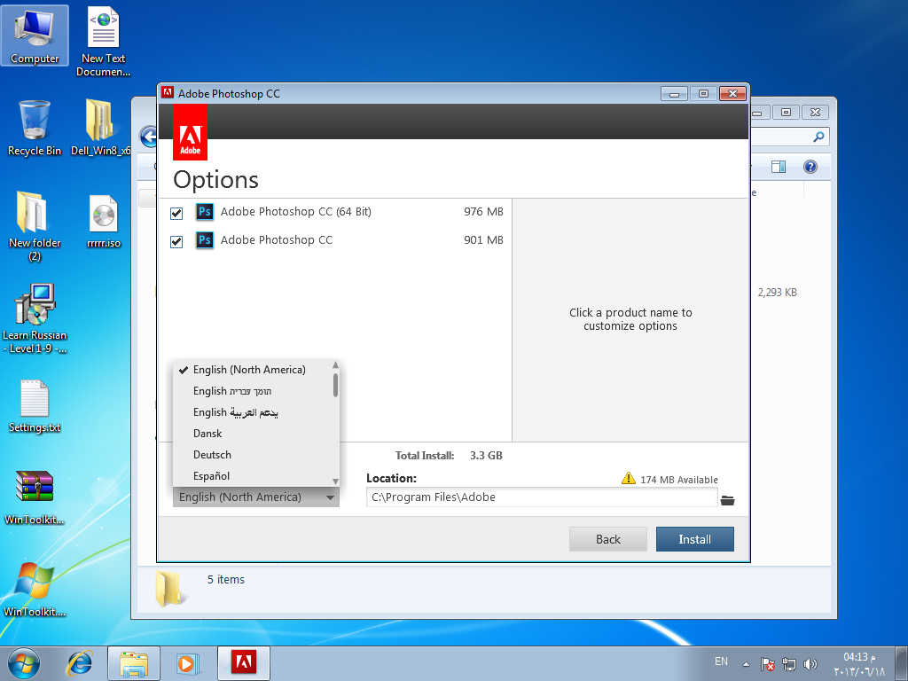
Task: Click the taskbar clock and date
Action: 858,664
